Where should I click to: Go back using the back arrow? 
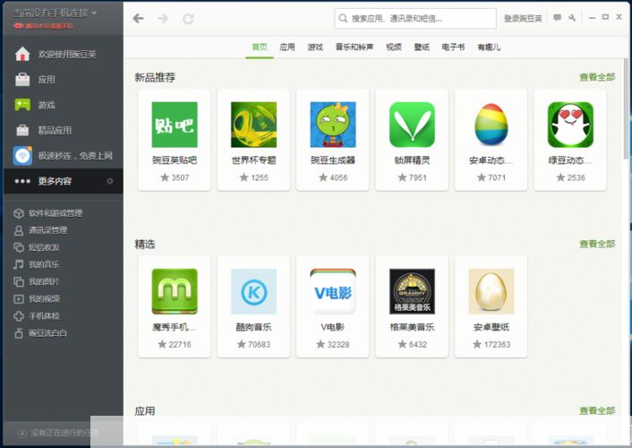[x=138, y=18]
